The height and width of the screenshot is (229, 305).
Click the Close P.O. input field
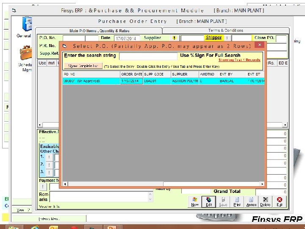(x=281, y=38)
